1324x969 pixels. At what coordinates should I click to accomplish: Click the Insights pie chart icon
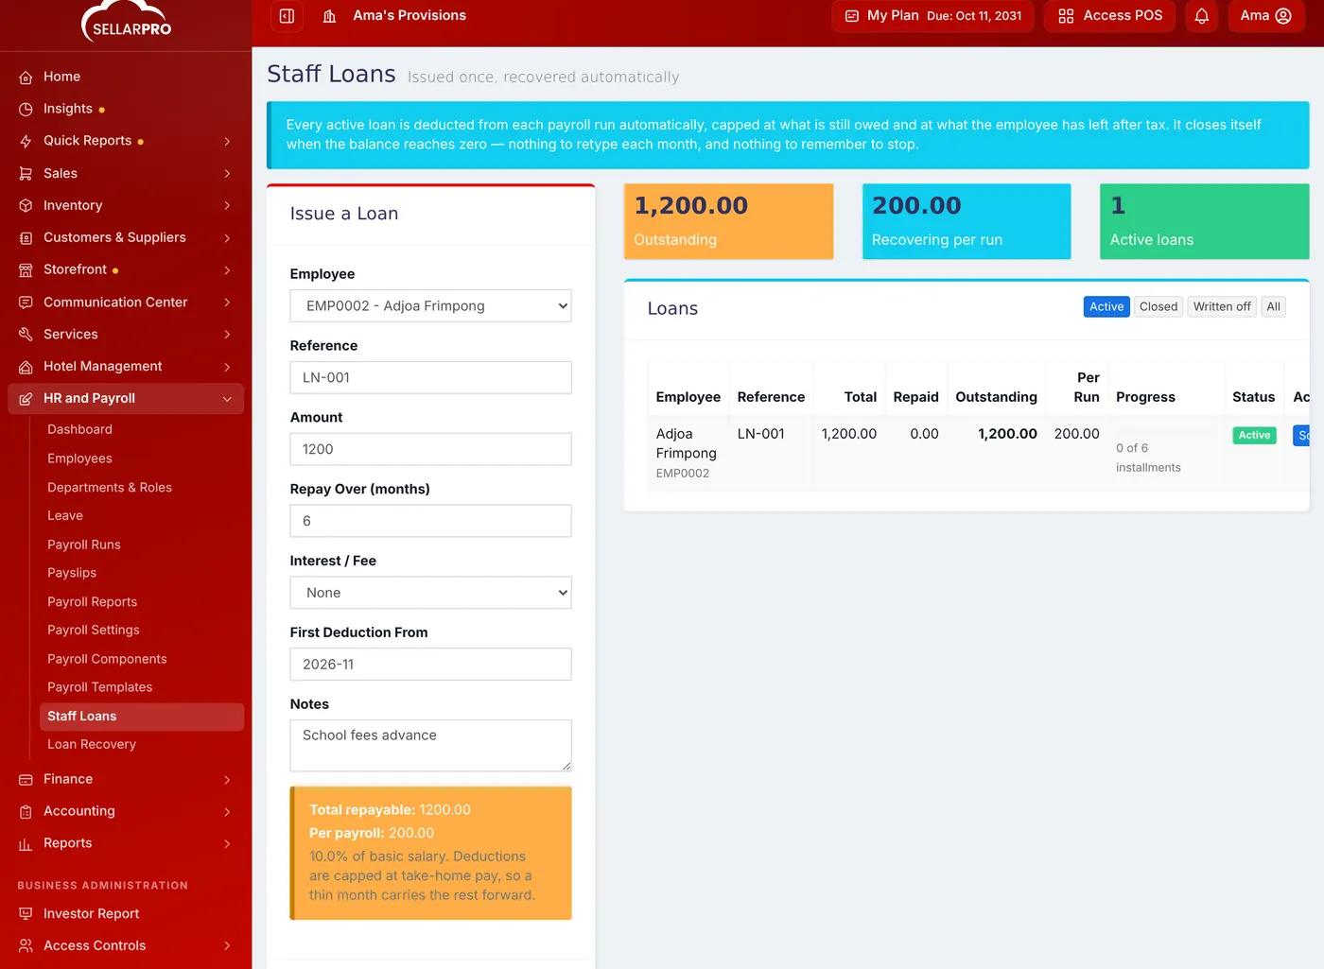coord(26,110)
